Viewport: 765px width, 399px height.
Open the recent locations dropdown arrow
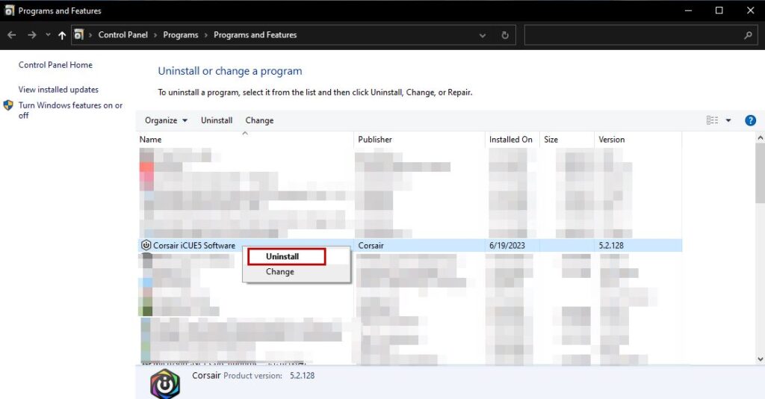pyautogui.click(x=48, y=35)
